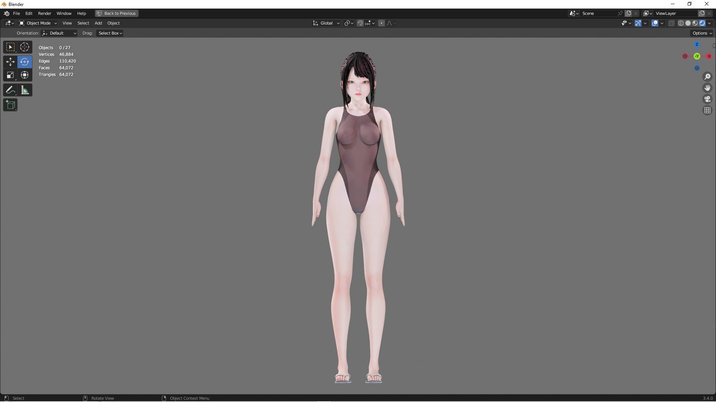Open the viewport Add menu
716x402 pixels.
coord(98,23)
